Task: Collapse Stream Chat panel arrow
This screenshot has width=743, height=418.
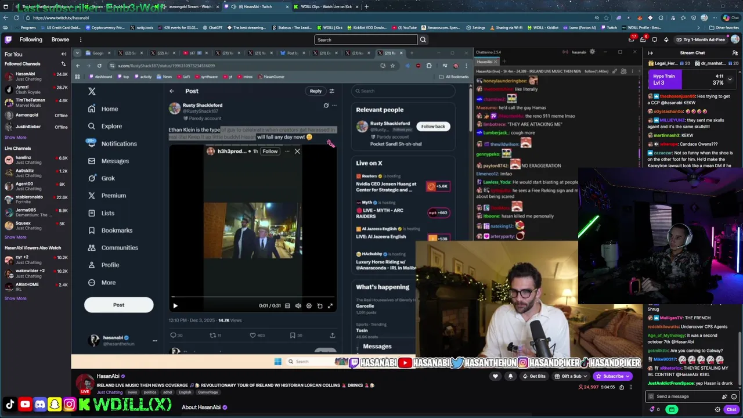Action: click(x=650, y=53)
